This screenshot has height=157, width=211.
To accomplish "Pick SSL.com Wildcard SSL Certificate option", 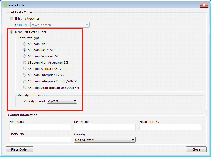I will [24, 69].
